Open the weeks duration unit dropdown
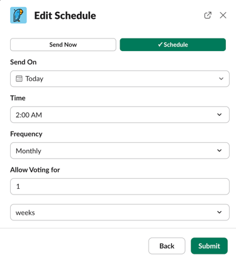The height and width of the screenshot is (262, 236). point(120,212)
